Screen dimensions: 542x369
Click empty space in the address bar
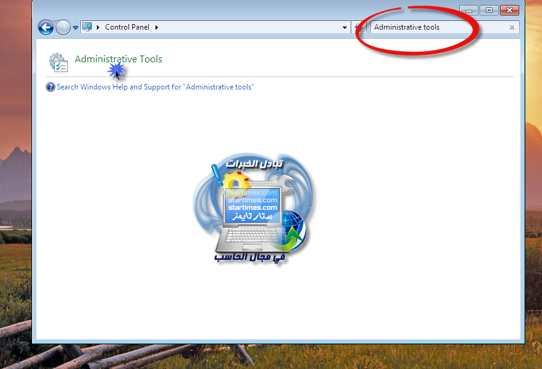pyautogui.click(x=247, y=27)
